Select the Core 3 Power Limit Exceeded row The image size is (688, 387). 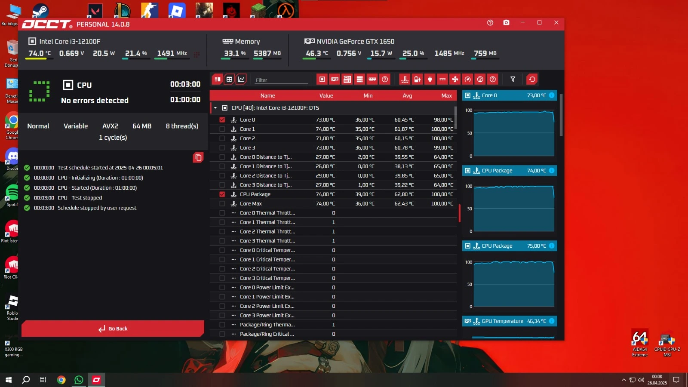coord(333,315)
